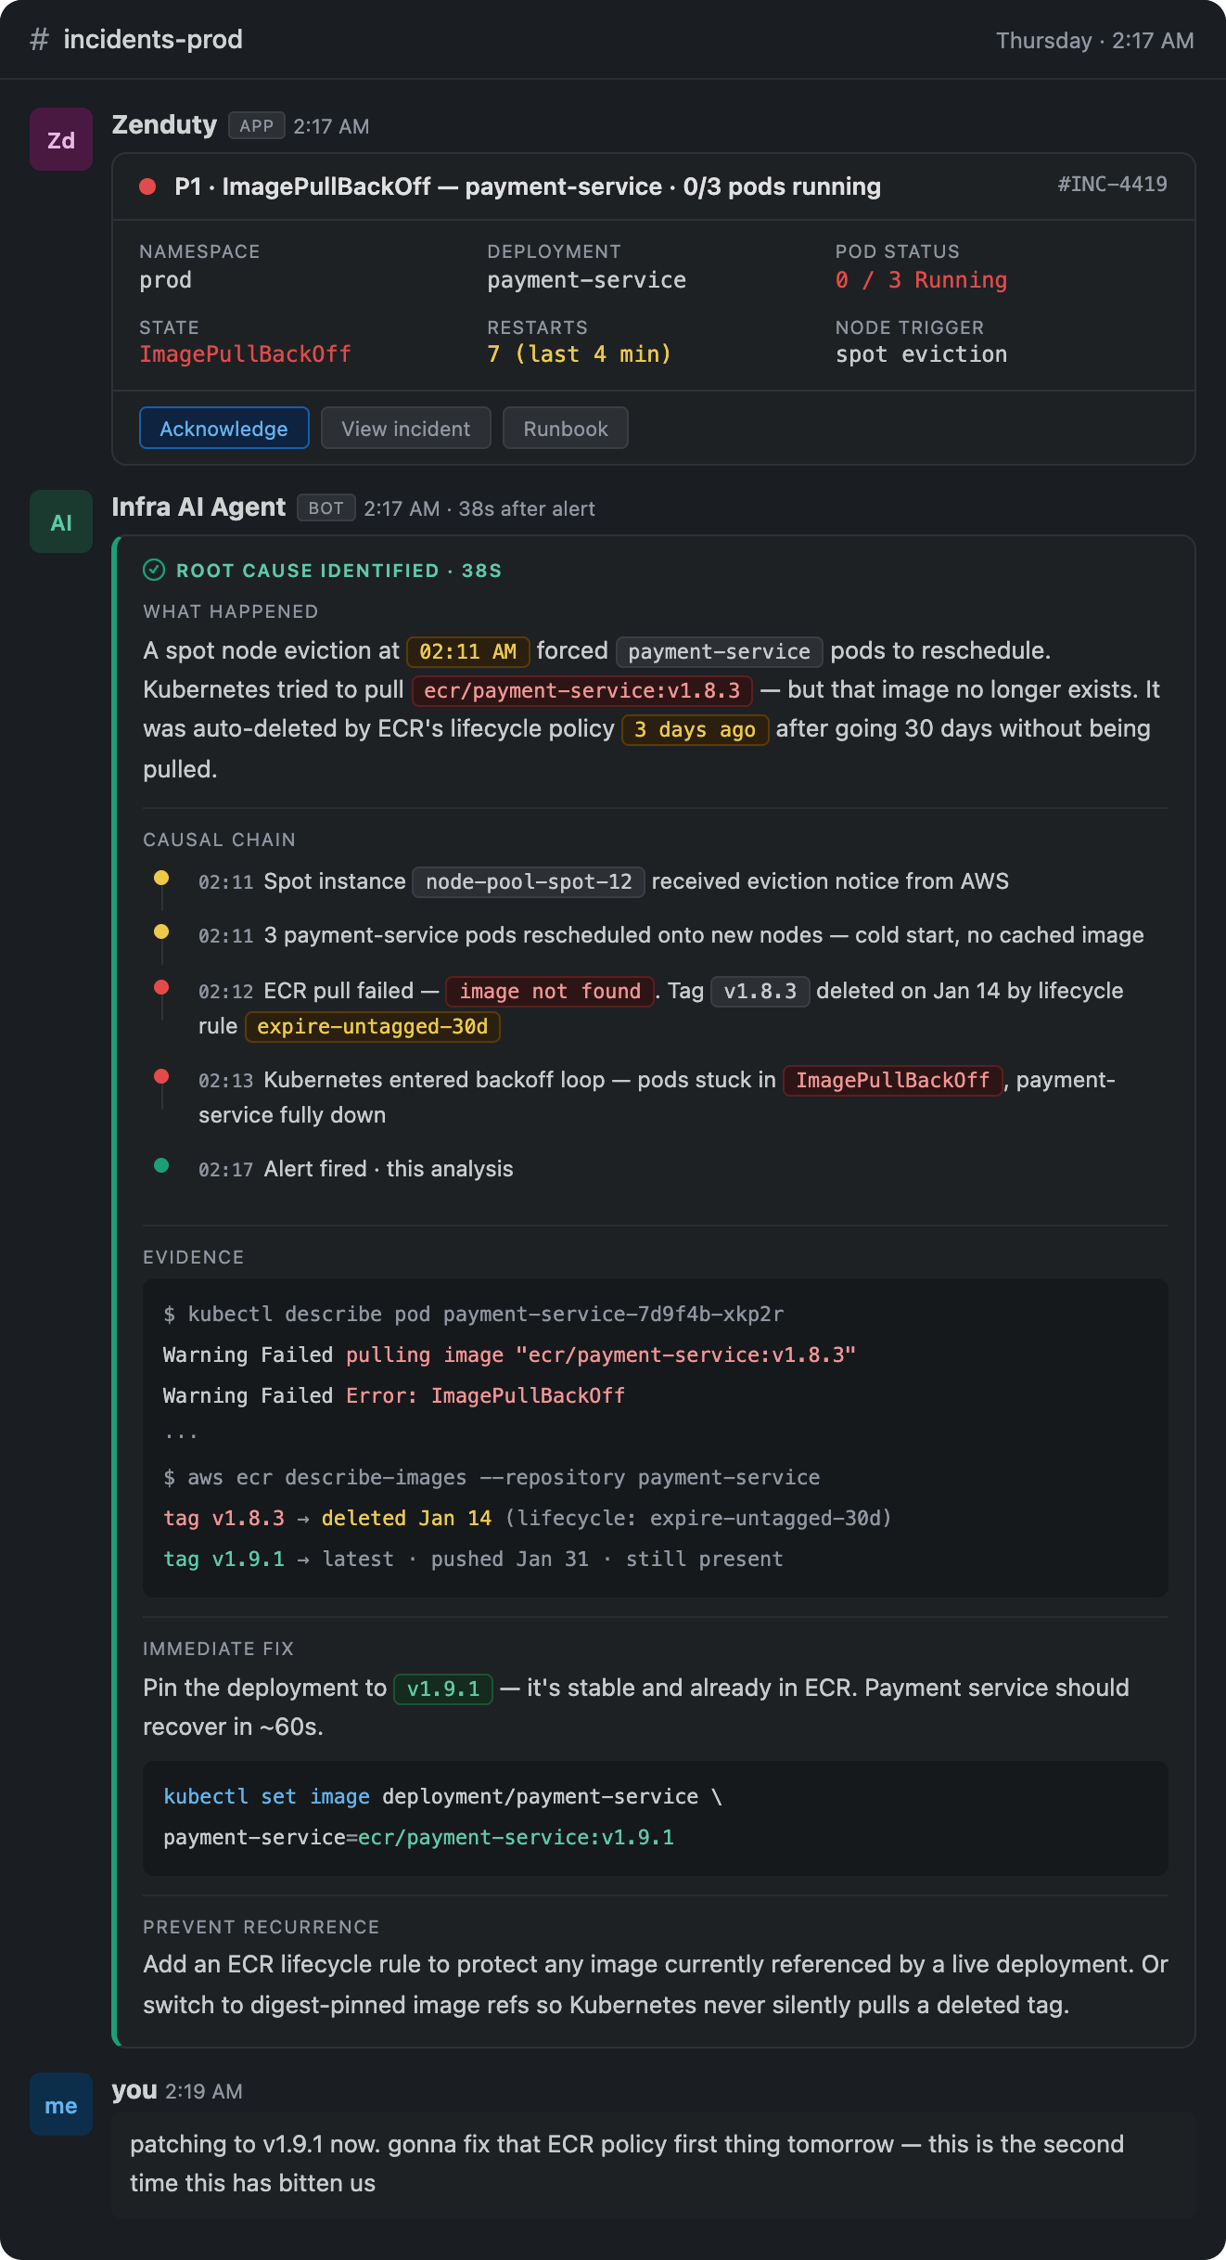Click the 02:12 ECR pull failed timeline dot
The height and width of the screenshot is (2260, 1226).
(x=161, y=987)
